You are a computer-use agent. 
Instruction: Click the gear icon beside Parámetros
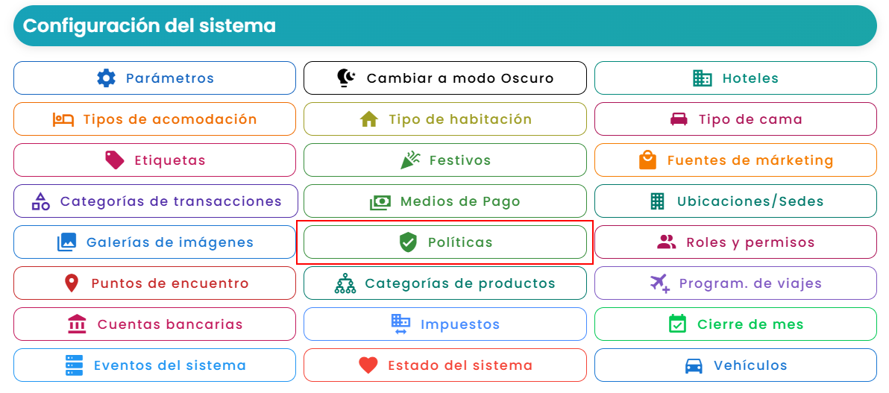click(106, 78)
